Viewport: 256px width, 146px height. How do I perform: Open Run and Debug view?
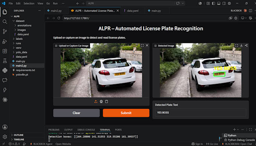click(5, 41)
